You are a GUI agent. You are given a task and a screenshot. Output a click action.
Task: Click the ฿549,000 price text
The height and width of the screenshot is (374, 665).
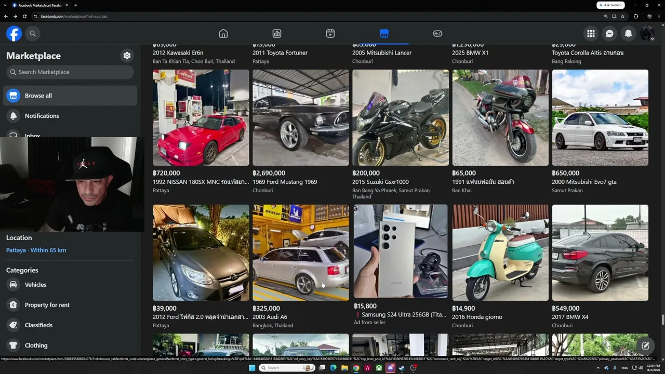[565, 309]
